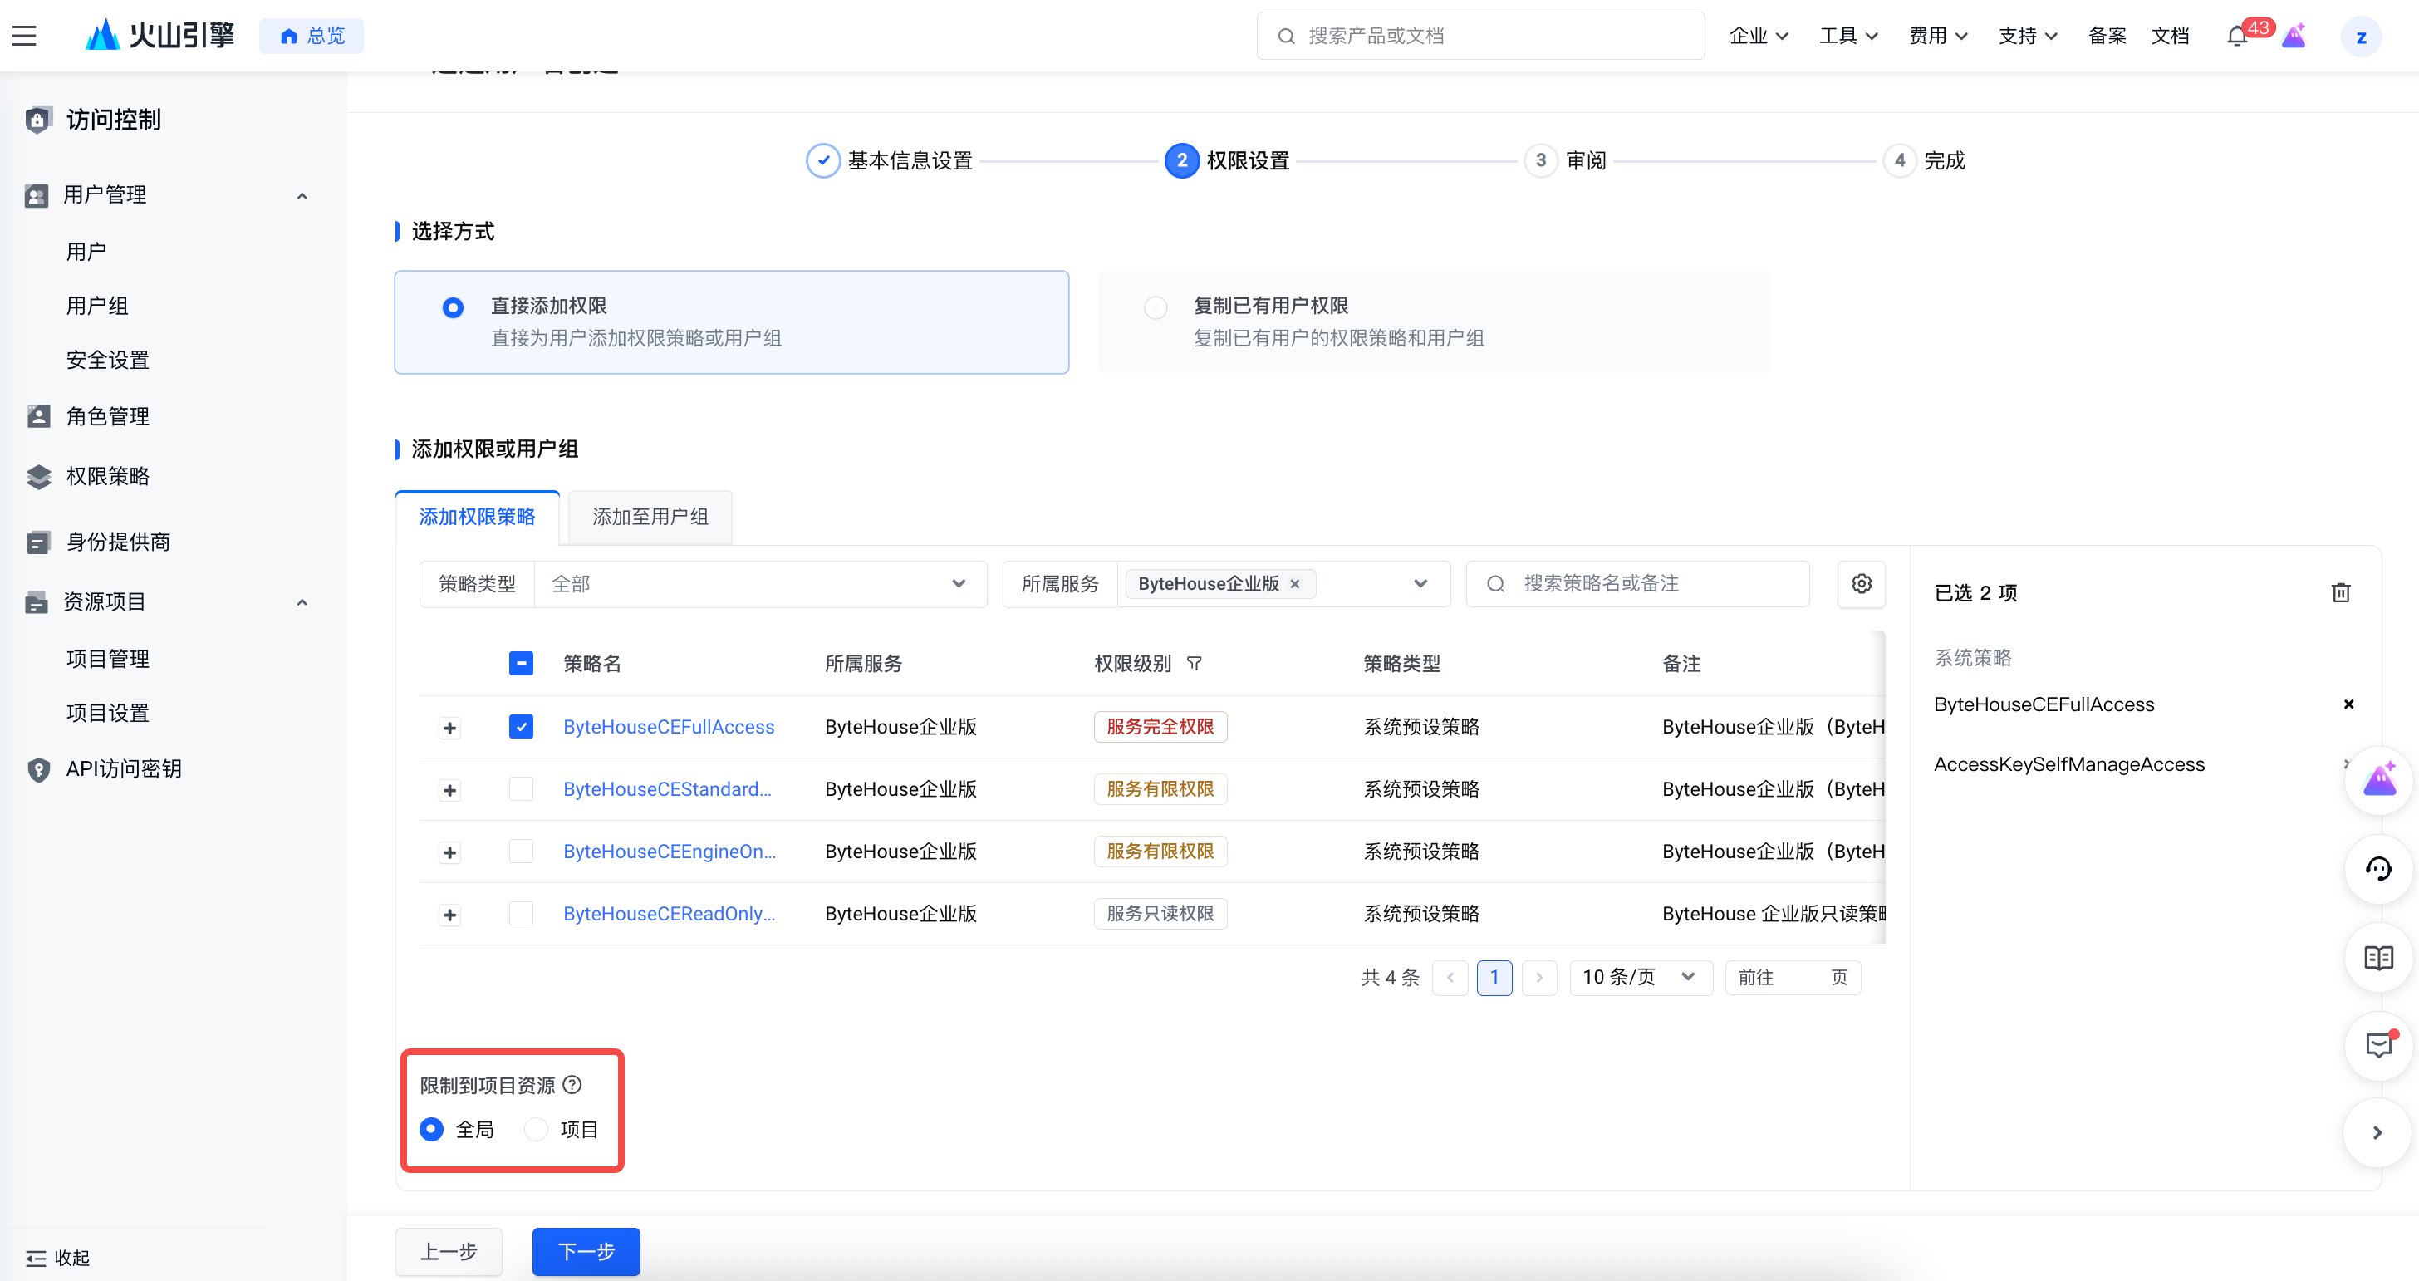Open 权限策略 in the sidebar
This screenshot has height=1281, width=2419.
point(107,476)
